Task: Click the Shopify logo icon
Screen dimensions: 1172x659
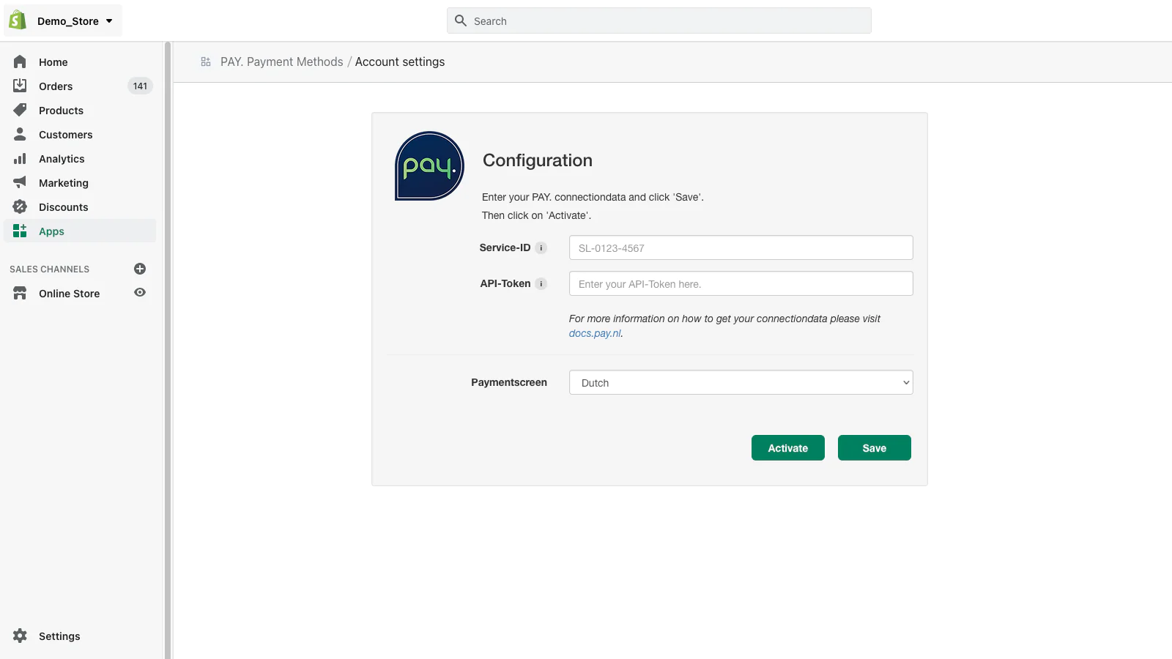Action: click(18, 21)
